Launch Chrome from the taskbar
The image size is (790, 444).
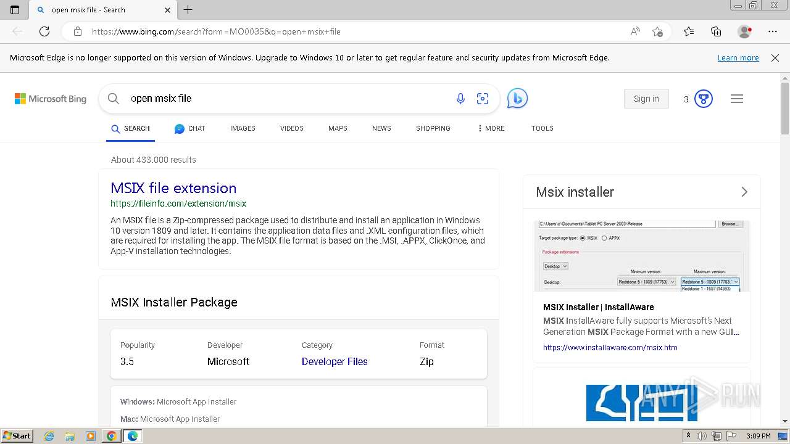111,436
